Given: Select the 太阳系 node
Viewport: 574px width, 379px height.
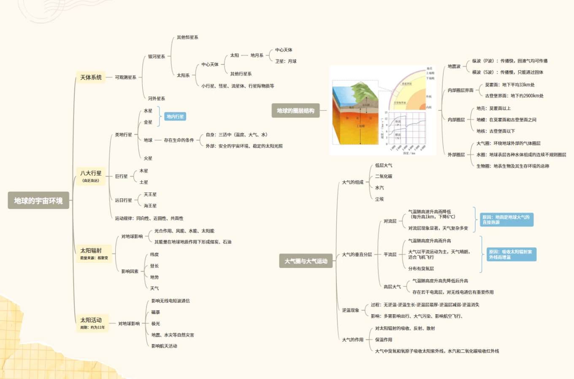Looking at the screenshot, I should (183, 75).
